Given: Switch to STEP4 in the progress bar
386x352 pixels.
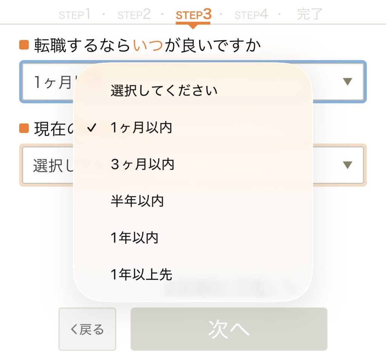Looking at the screenshot, I should click(x=251, y=15).
